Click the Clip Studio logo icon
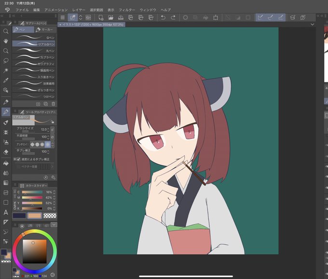The width and height of the screenshot is (328, 279). pos(7,10)
